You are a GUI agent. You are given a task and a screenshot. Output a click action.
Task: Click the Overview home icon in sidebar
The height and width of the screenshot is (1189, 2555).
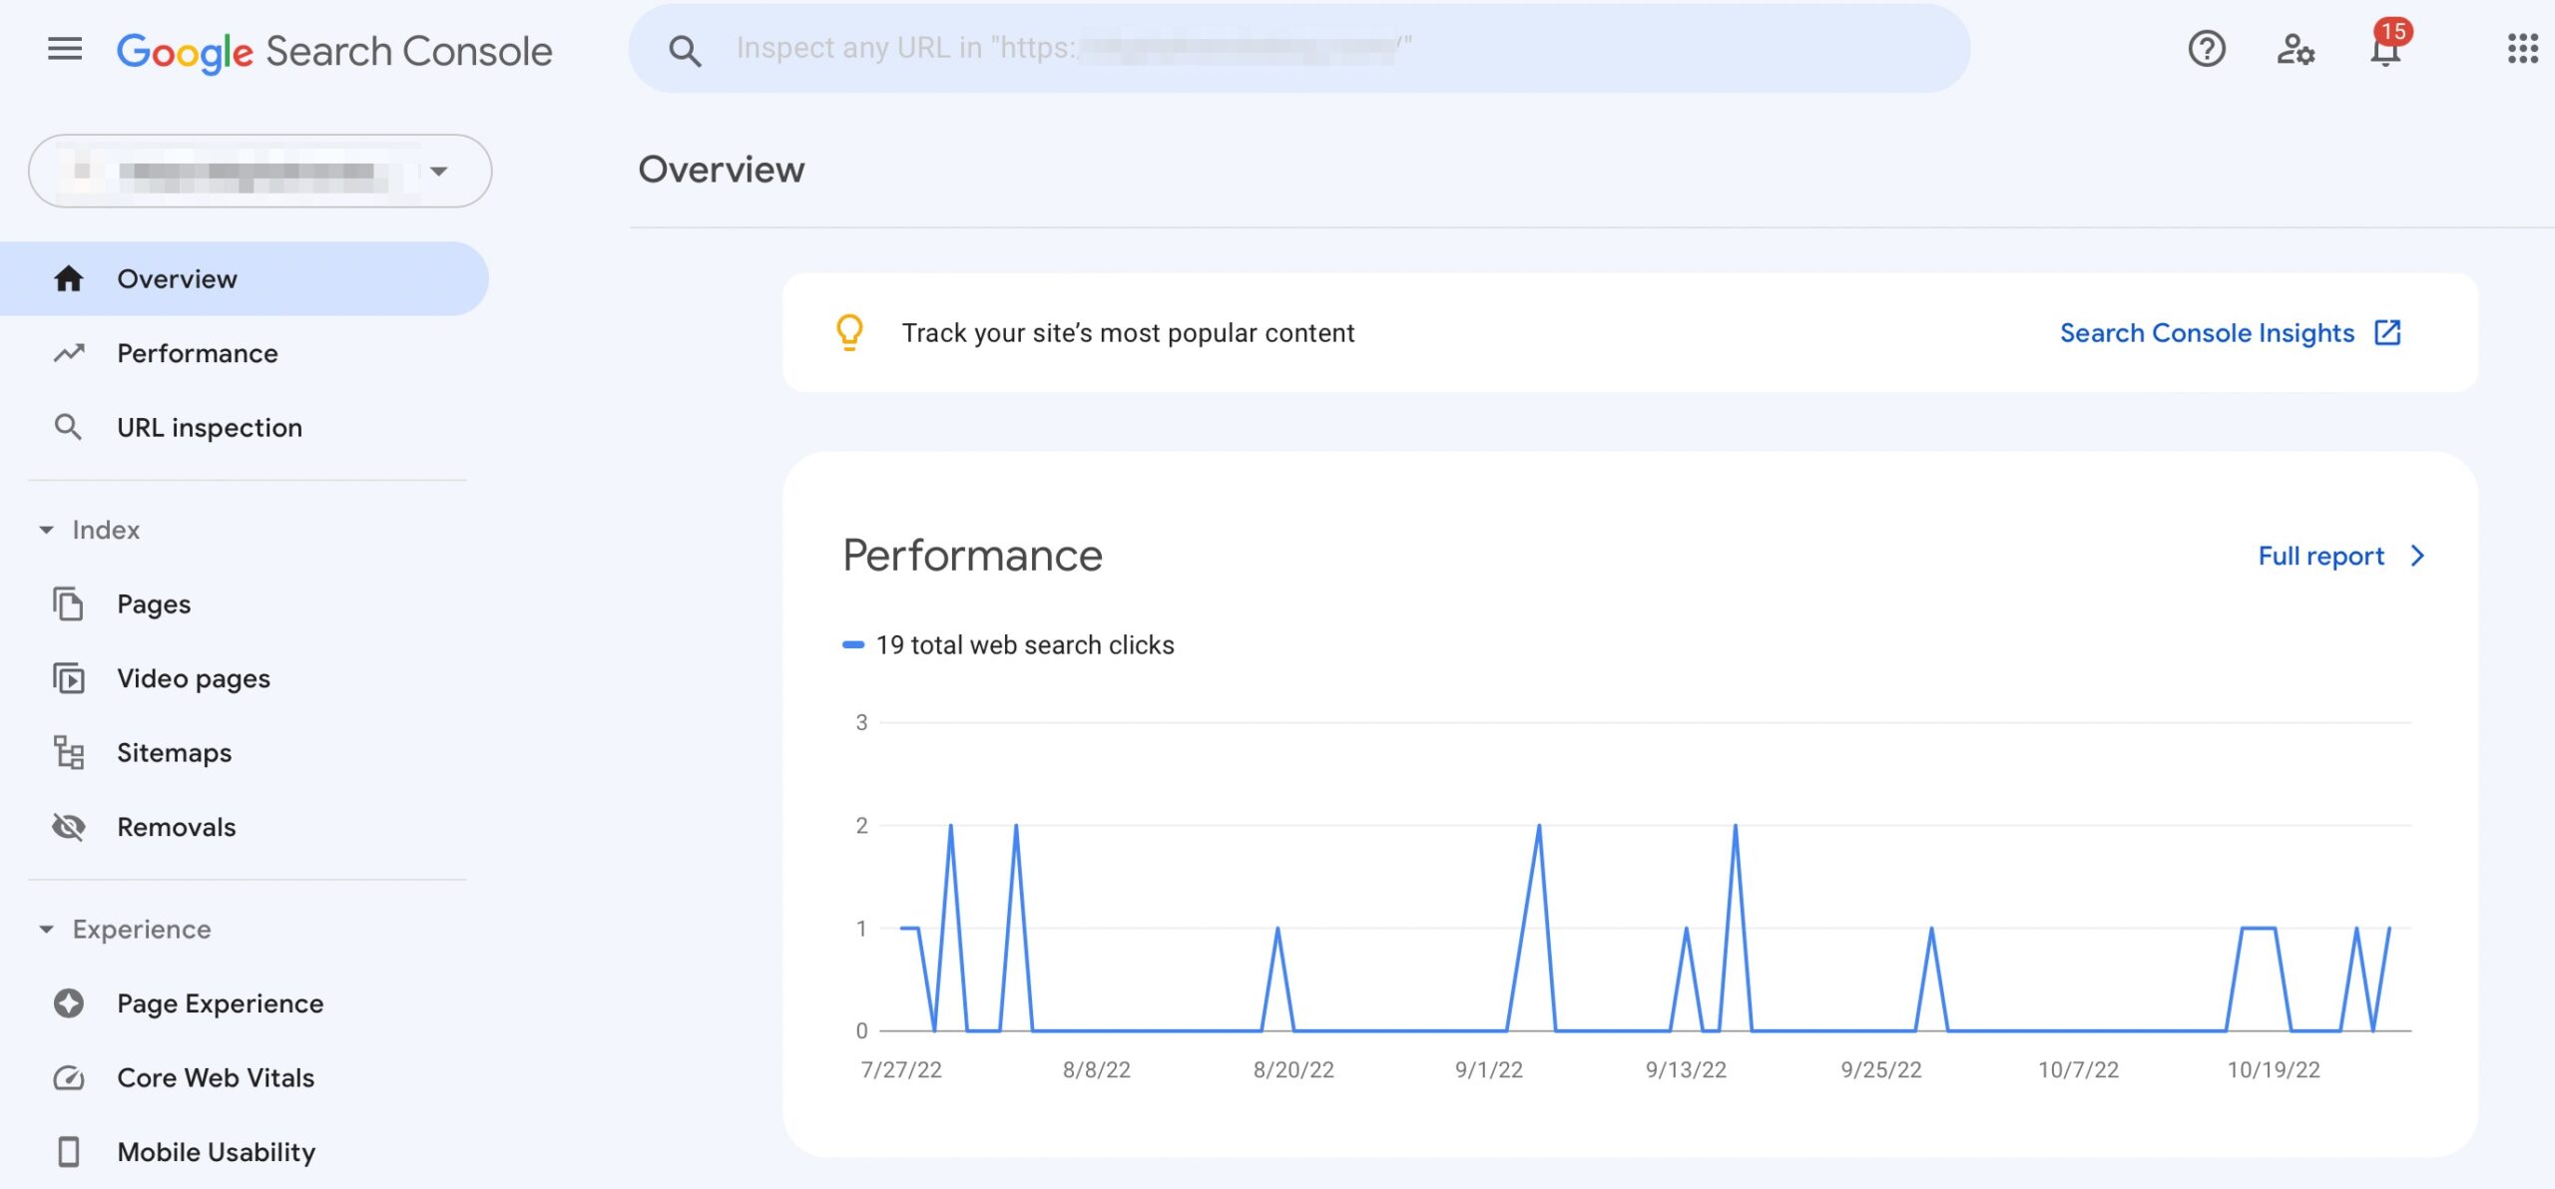(67, 277)
